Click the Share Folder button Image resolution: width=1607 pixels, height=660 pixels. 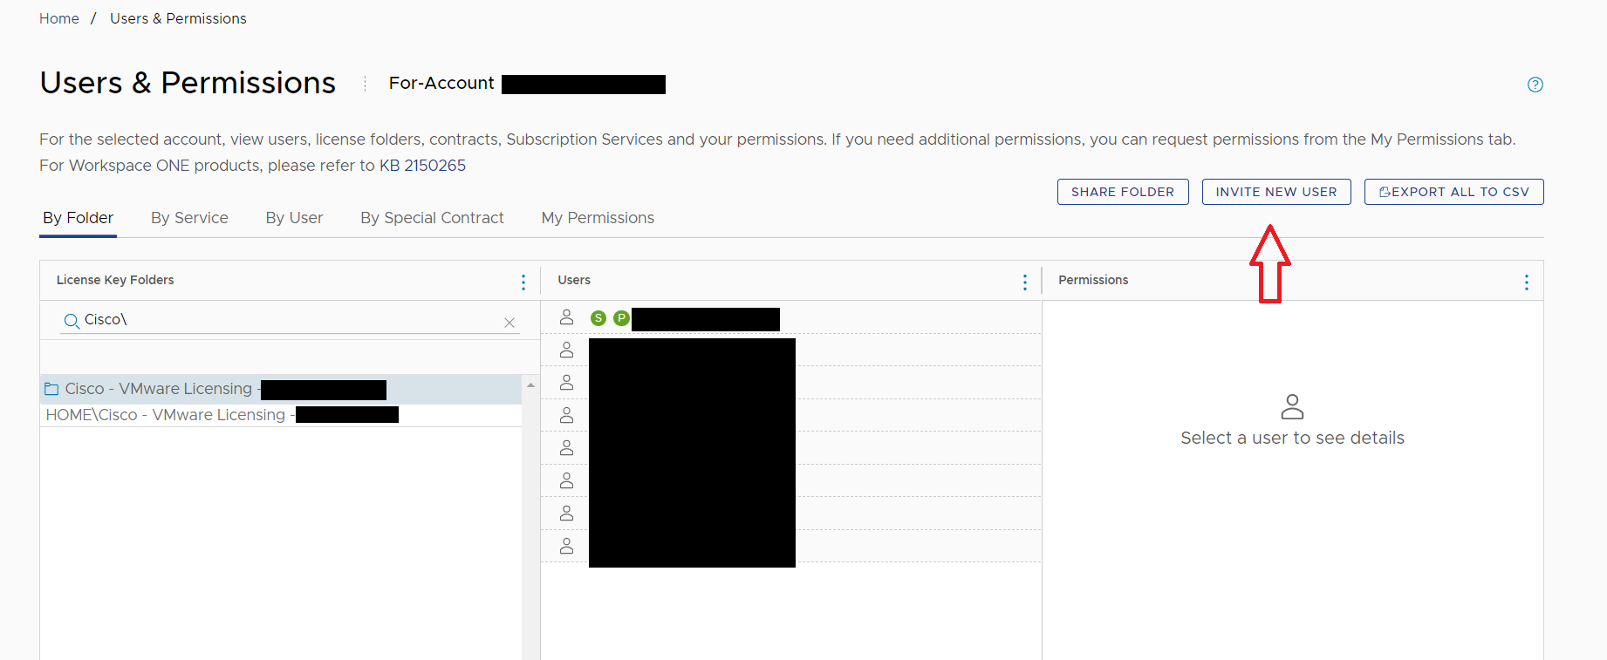click(x=1123, y=192)
